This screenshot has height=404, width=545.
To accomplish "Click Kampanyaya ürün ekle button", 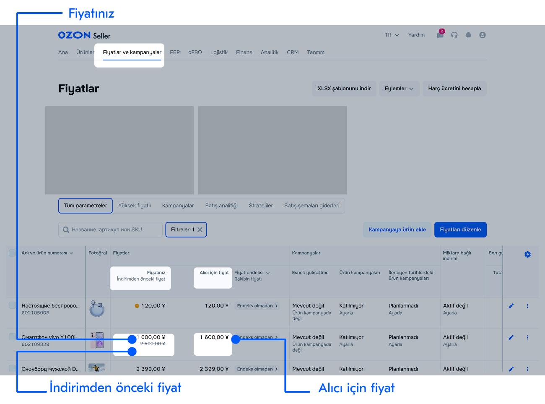I will coord(397,230).
